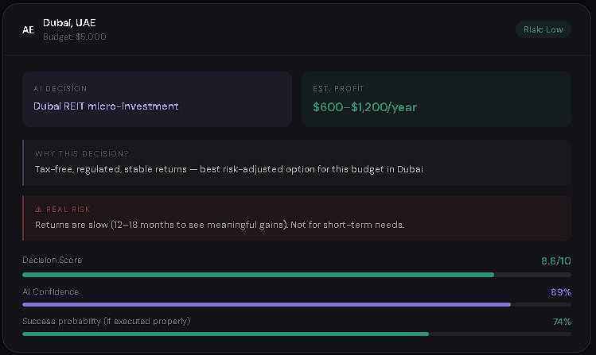Click the $600–$1,200/year profit value
The height and width of the screenshot is (355, 596).
[x=365, y=107]
